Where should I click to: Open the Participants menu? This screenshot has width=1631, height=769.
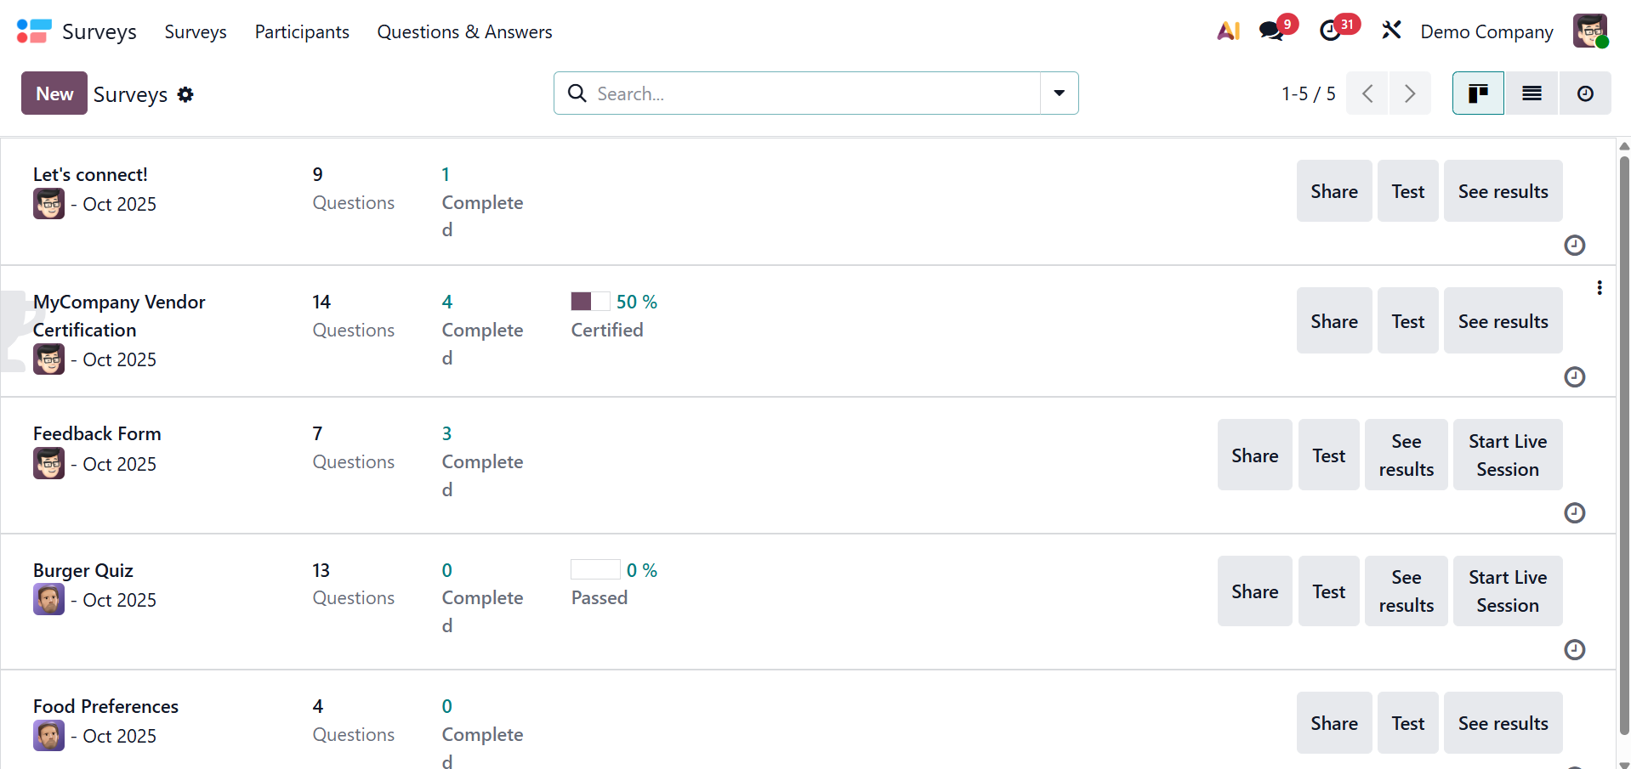[302, 31]
